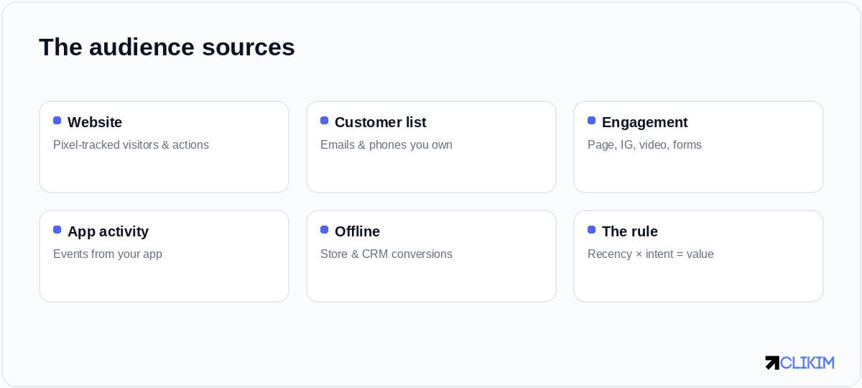This screenshot has width=862, height=388.
Task: Select the App activity heading
Action: [108, 231]
